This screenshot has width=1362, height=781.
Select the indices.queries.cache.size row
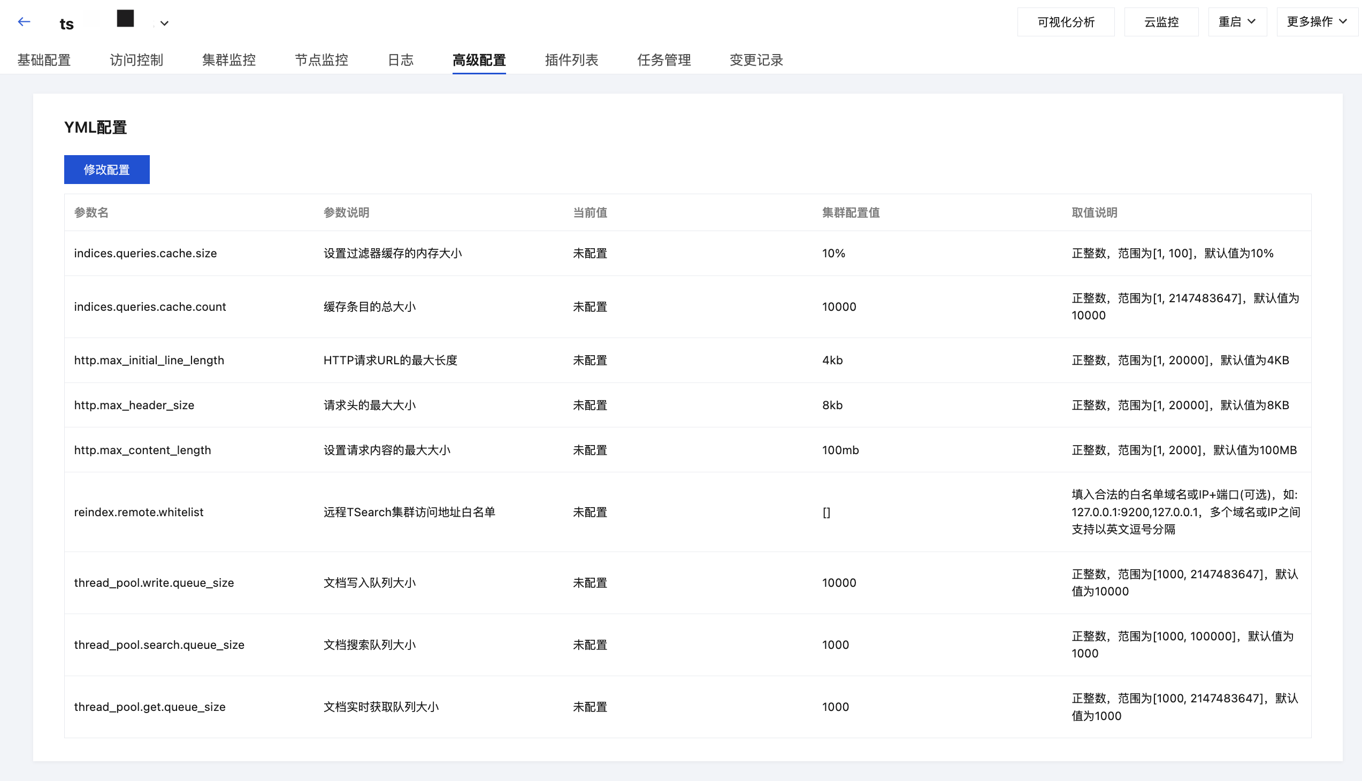146,253
